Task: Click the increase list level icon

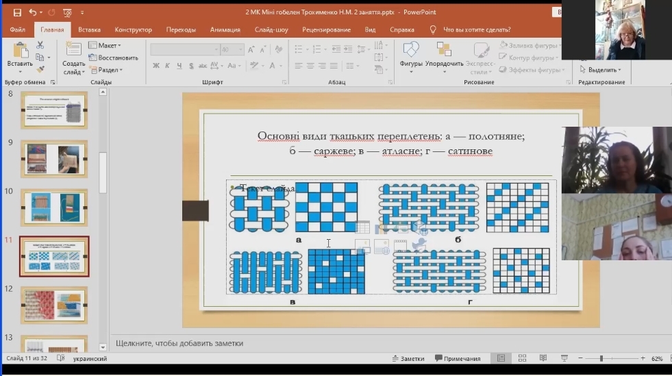Action: pos(348,50)
